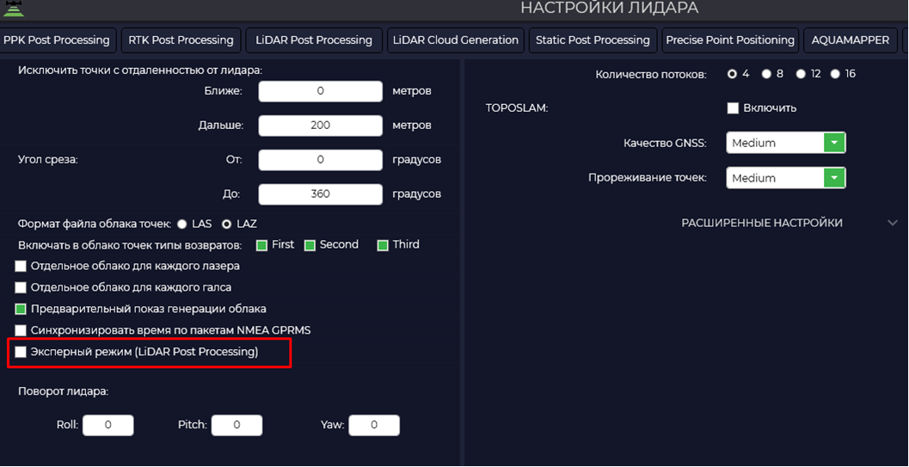The image size is (909, 467).
Task: Click the 'РАСШИРЕННЫЕ НАСТРОЙКИ' heading text
Action: coord(762,223)
